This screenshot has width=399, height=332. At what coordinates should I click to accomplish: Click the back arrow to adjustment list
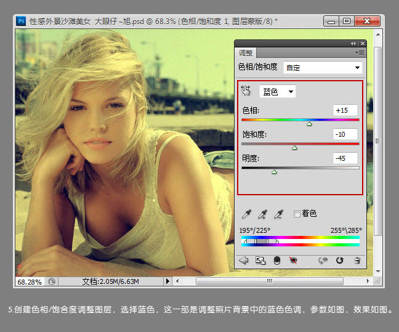[x=244, y=261]
